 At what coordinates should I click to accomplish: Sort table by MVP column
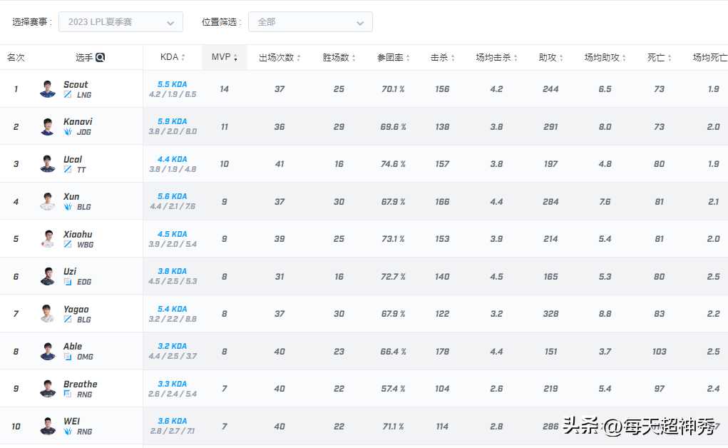pyautogui.click(x=225, y=57)
